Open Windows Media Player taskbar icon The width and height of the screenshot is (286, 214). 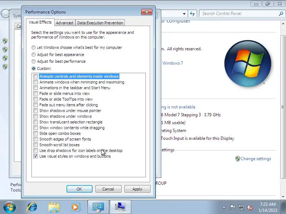pos(75,207)
